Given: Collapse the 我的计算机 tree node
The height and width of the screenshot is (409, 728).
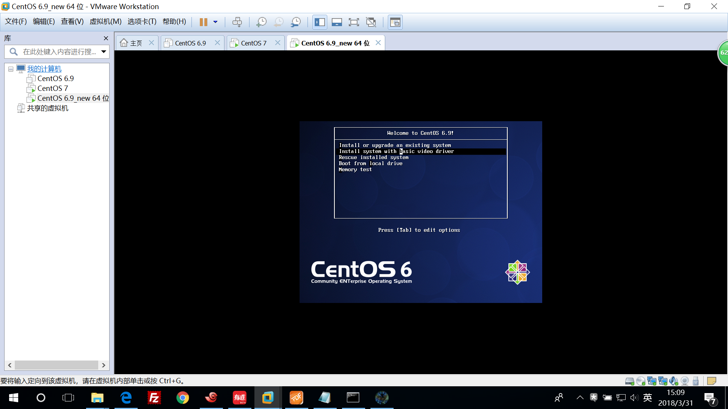Looking at the screenshot, I should pos(11,69).
